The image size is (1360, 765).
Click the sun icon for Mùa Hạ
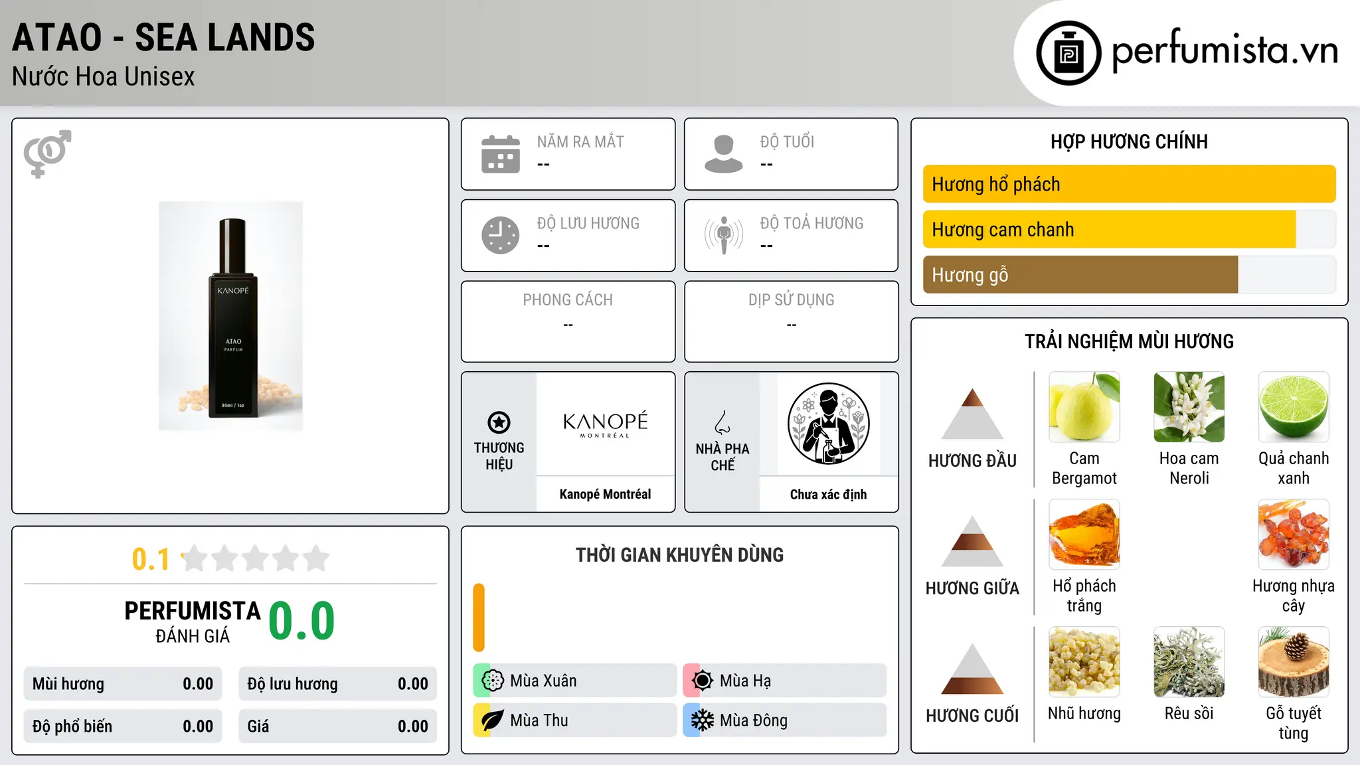[703, 681]
